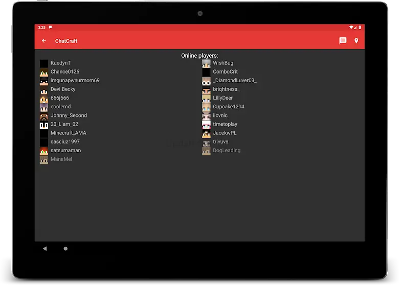The image size is (399, 285).
Task: Select player name WishBug
Action: (223, 63)
